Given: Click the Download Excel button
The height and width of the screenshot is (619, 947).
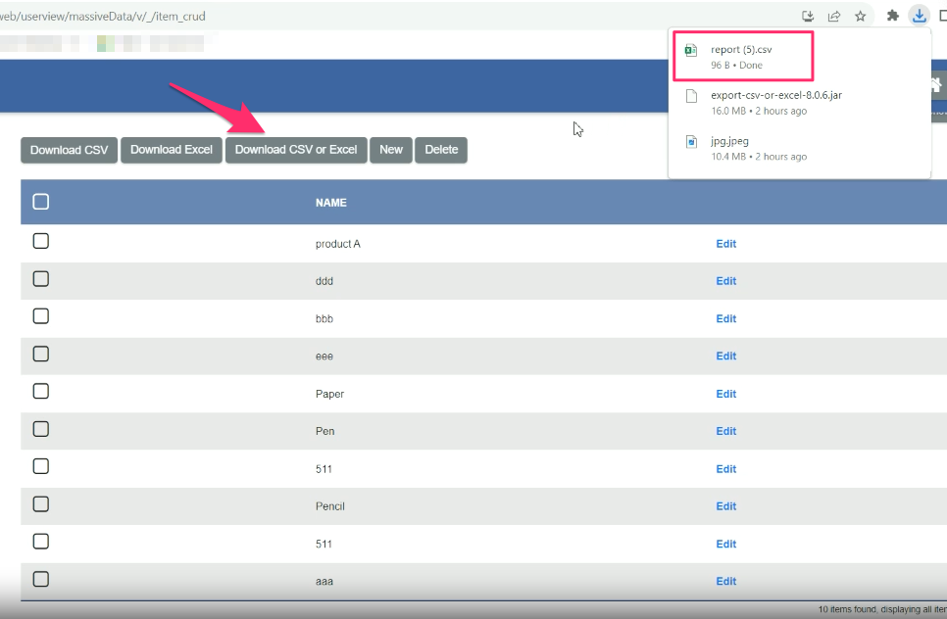Looking at the screenshot, I should [172, 150].
